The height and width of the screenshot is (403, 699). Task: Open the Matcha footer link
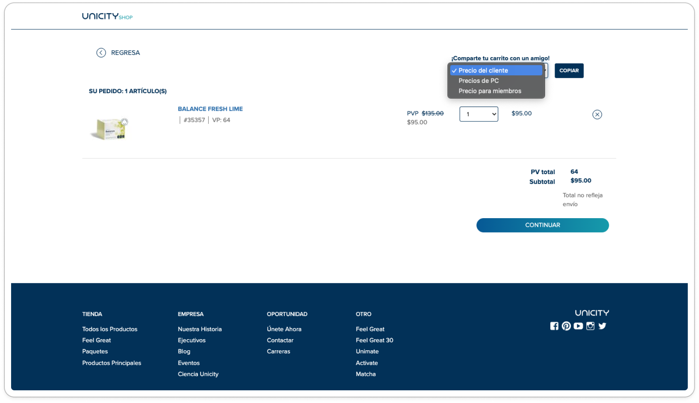coord(365,374)
